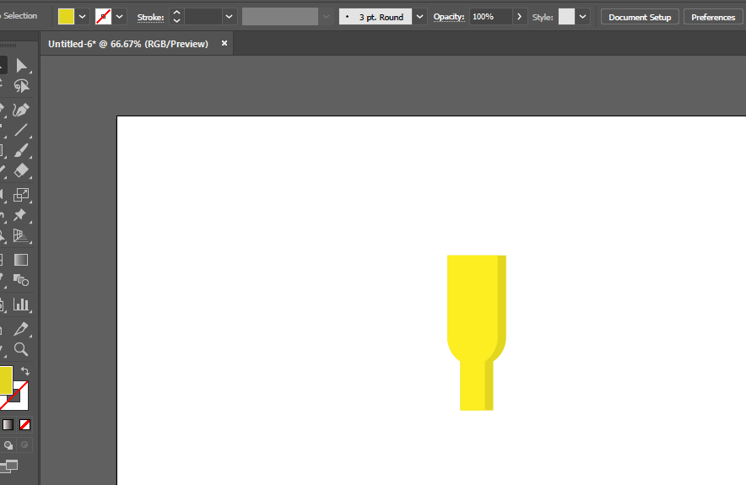Select the Zoom magnifier tool
Image resolution: width=746 pixels, height=485 pixels.
coord(21,349)
